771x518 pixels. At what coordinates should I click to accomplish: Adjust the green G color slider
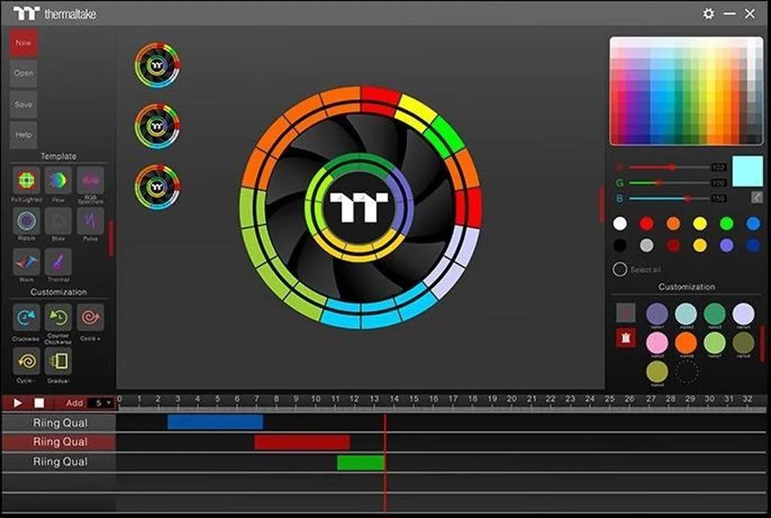click(x=668, y=183)
